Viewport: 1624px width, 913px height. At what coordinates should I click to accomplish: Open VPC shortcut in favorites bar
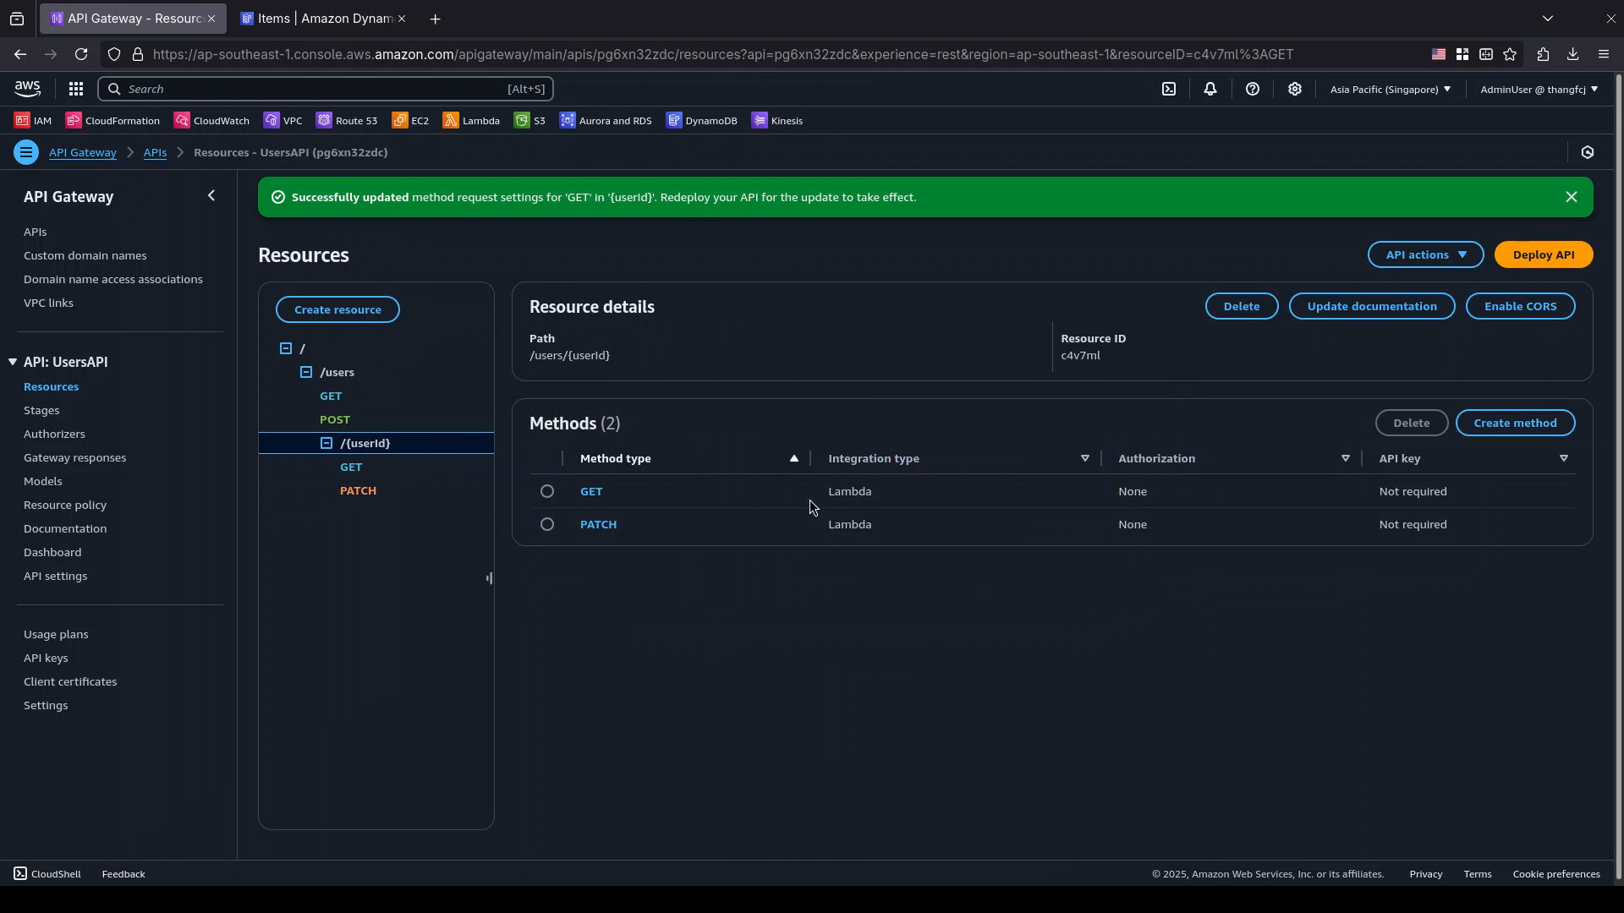coord(283,121)
